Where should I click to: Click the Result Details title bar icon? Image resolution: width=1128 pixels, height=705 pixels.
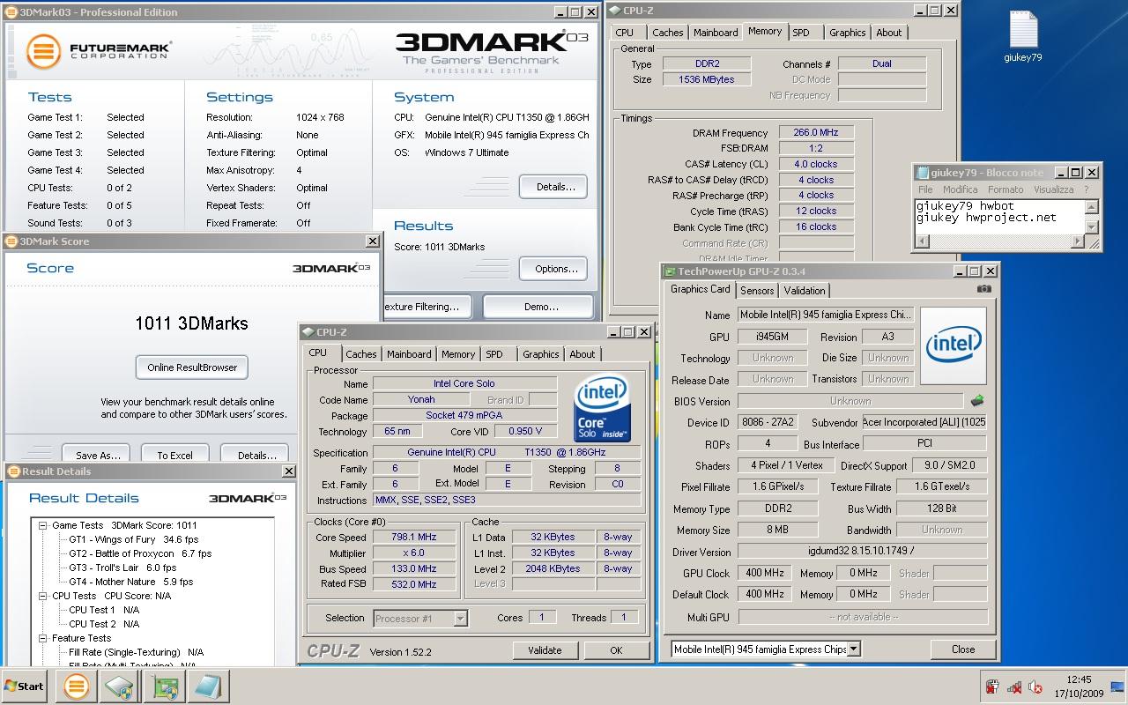point(12,471)
